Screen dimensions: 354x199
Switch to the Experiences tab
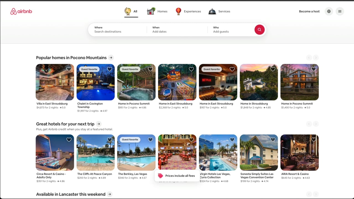coord(188,11)
